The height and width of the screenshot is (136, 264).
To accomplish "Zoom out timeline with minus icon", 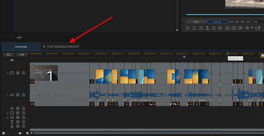I will (x=4, y=133).
